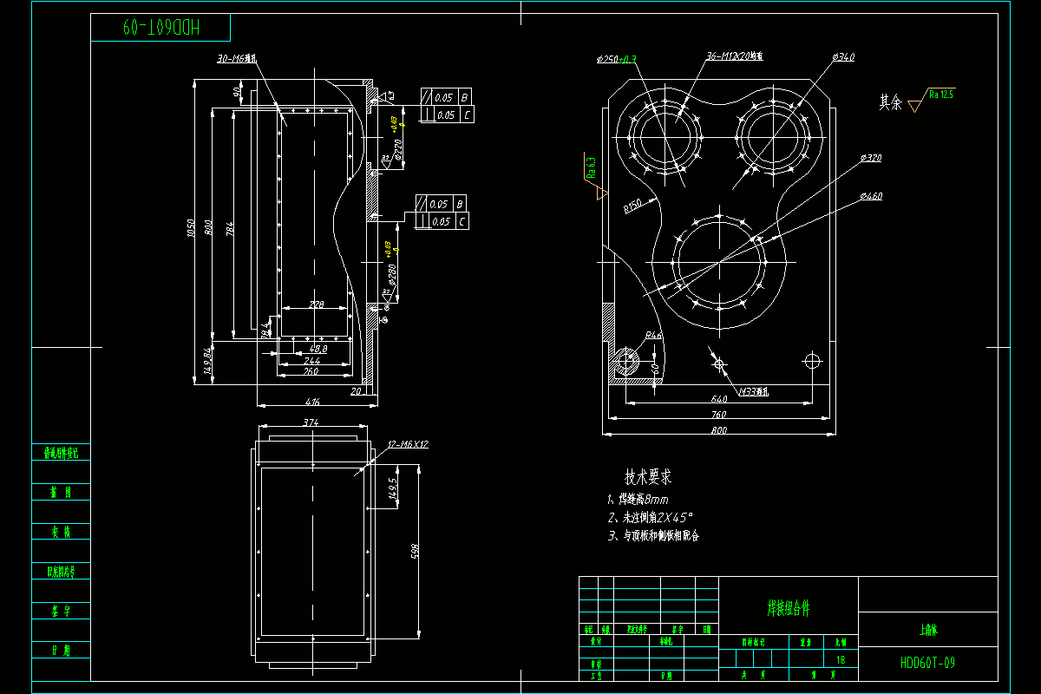The image size is (1041, 694).
Task: Select the ⌀320 diameter callout
Action: [x=871, y=159]
